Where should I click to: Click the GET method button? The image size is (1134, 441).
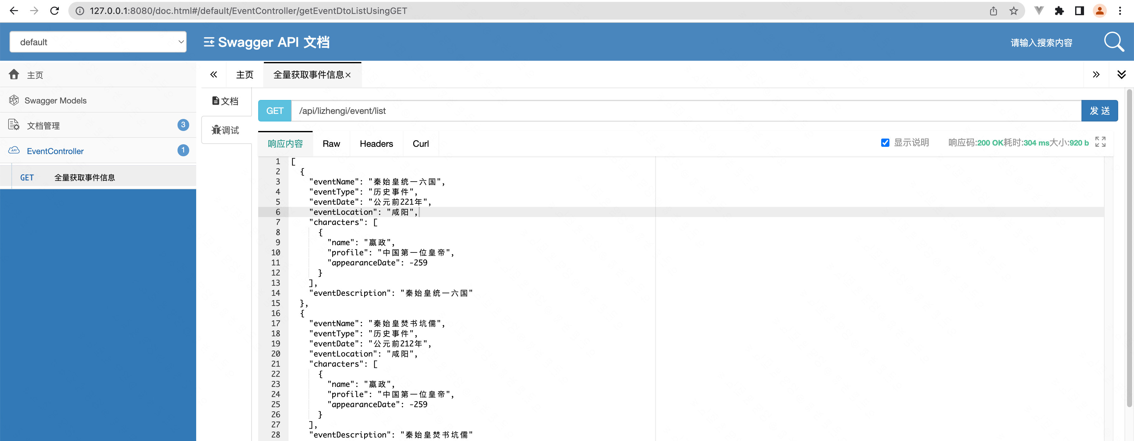[x=275, y=110]
